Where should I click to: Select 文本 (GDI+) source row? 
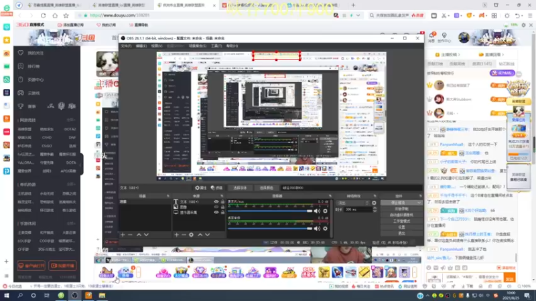pos(199,202)
